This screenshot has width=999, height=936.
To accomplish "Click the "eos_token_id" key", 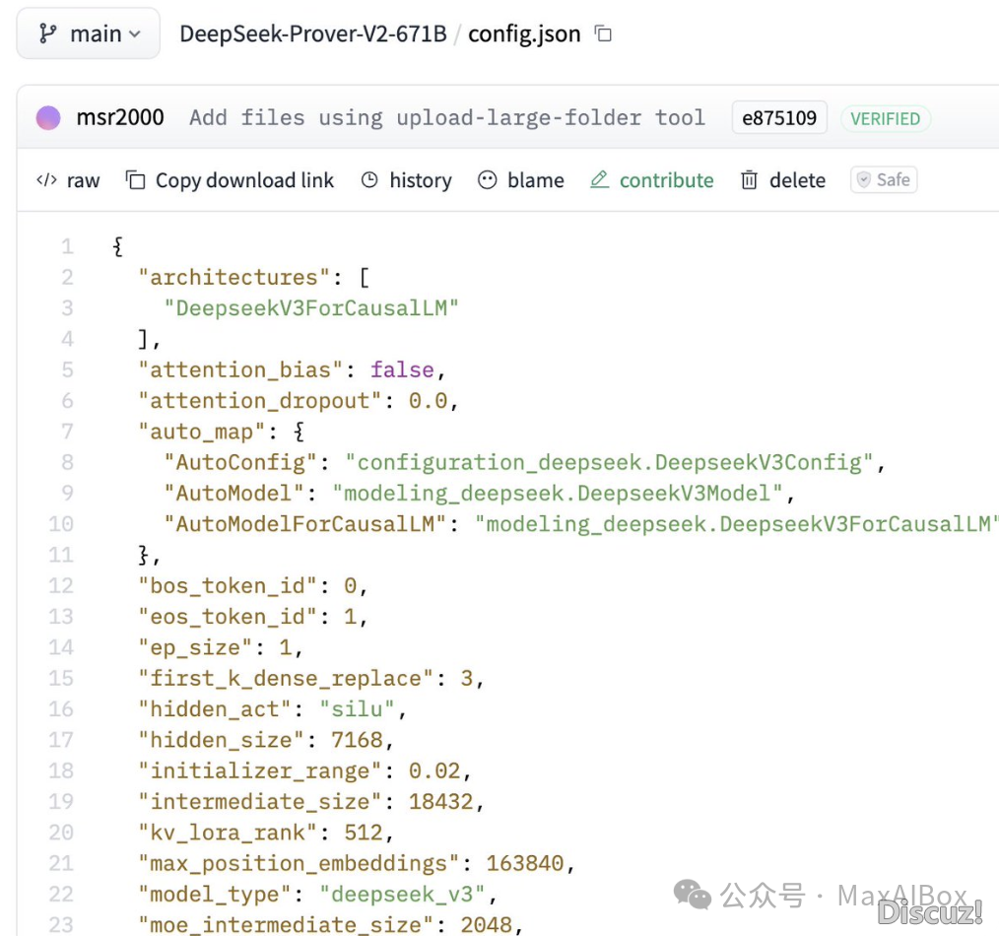I will click(x=228, y=617).
